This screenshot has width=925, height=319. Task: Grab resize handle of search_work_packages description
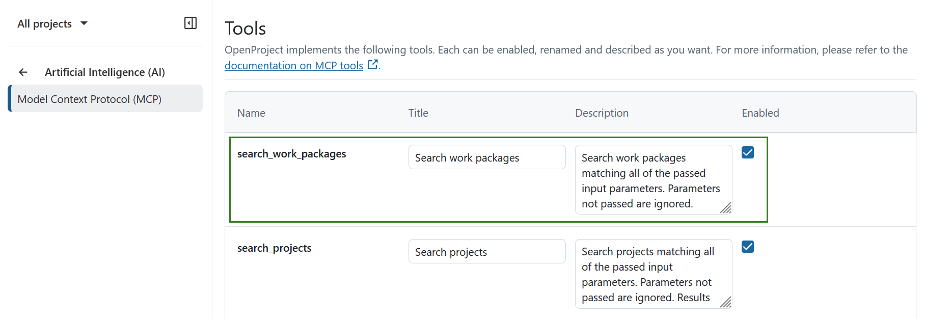726,208
